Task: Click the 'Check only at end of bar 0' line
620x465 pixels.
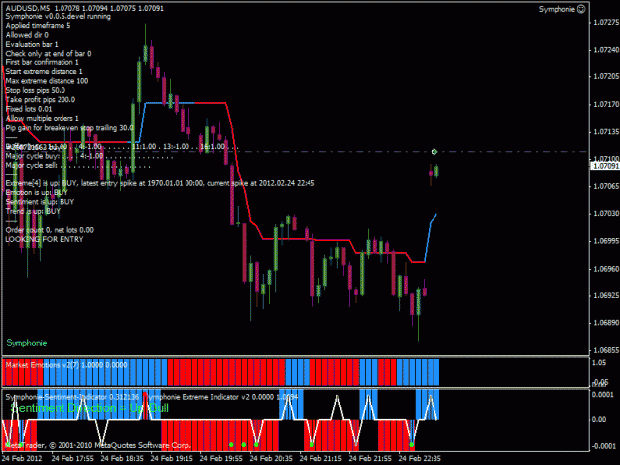Action: (49, 54)
